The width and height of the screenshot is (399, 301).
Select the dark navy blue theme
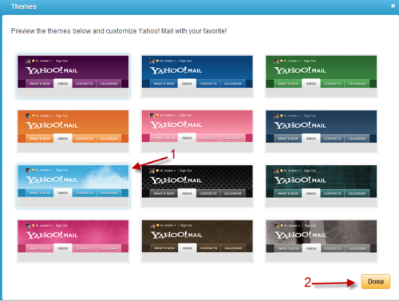322,131
